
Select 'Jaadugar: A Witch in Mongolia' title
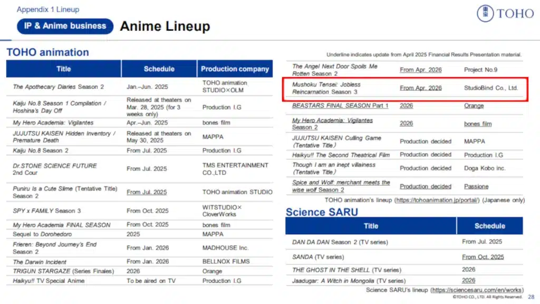pyautogui.click(x=349, y=281)
